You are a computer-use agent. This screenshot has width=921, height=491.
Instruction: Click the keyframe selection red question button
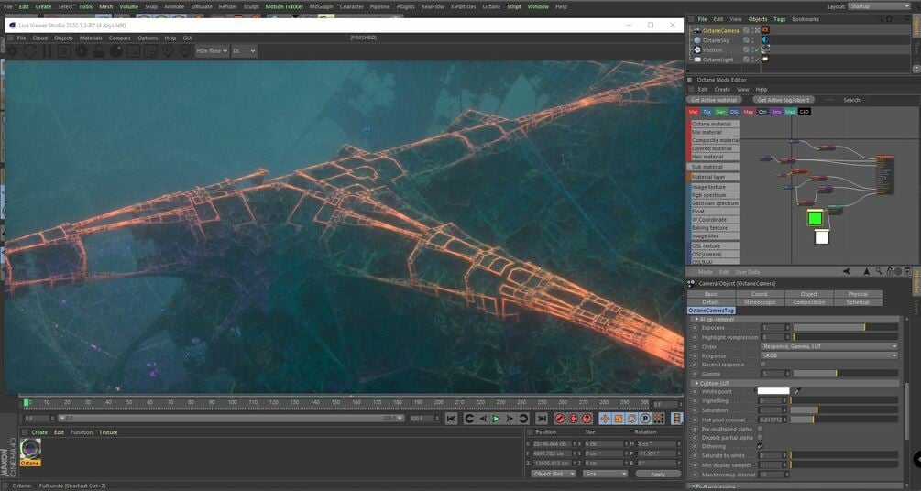[587, 418]
